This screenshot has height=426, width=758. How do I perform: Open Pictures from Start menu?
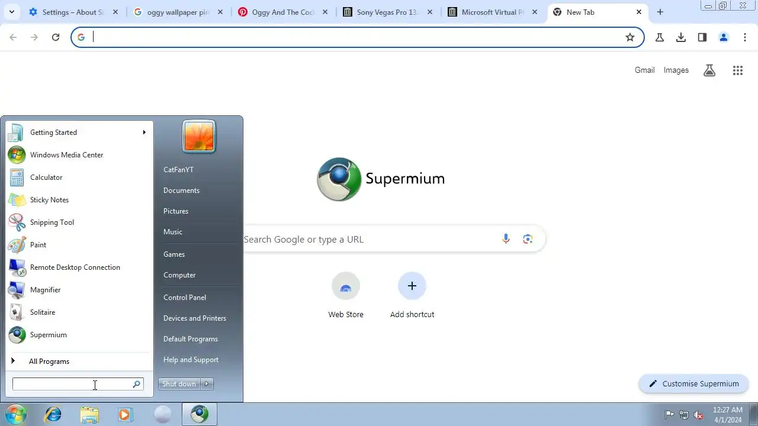click(176, 211)
